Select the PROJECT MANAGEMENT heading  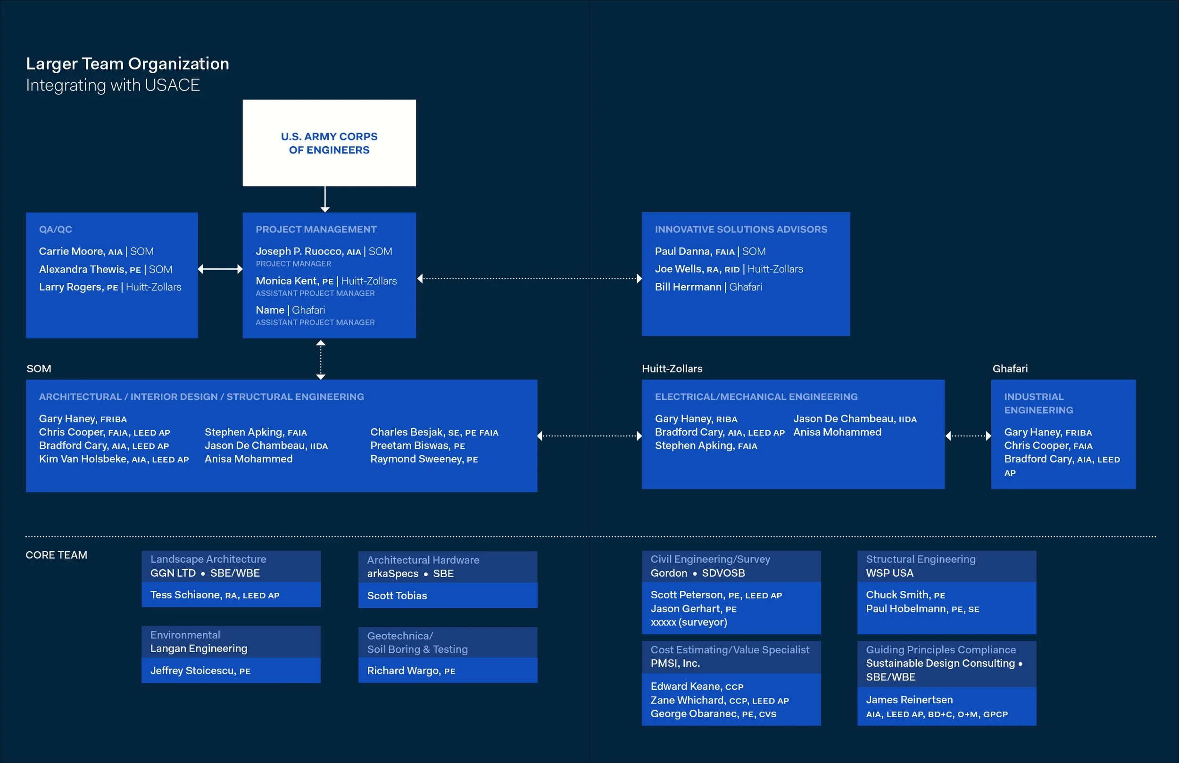coord(316,229)
